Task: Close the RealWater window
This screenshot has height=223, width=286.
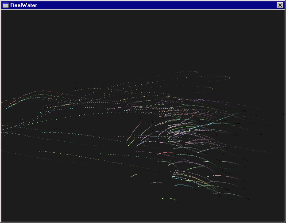Action: click(279, 5)
